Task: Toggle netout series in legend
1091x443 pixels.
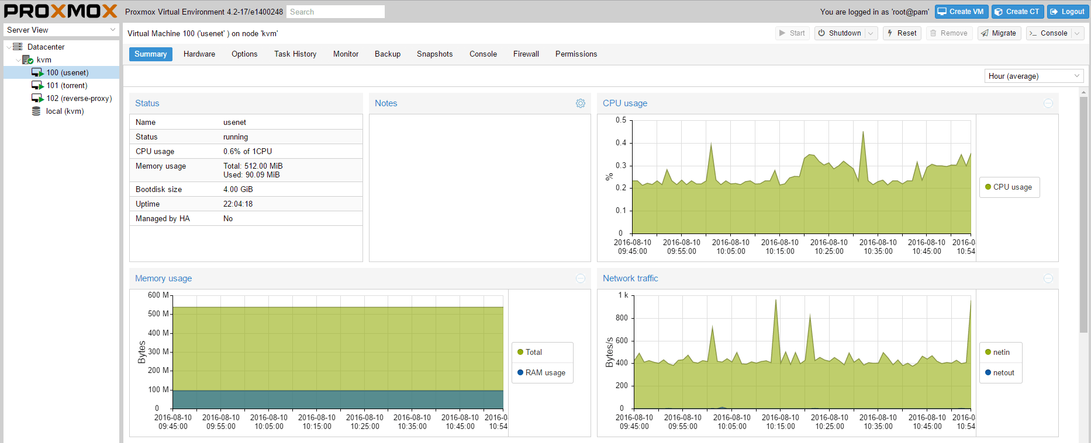Action: click(1000, 373)
